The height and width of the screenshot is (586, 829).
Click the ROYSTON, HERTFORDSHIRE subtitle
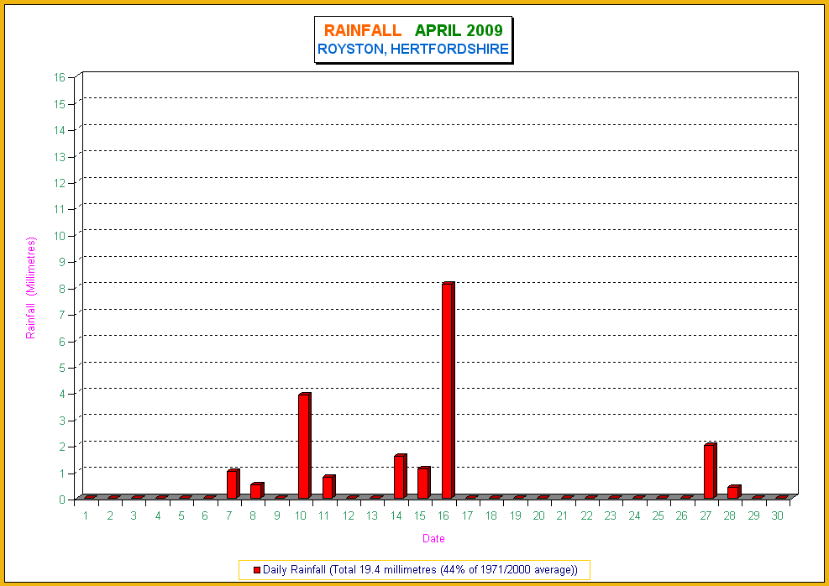413,50
